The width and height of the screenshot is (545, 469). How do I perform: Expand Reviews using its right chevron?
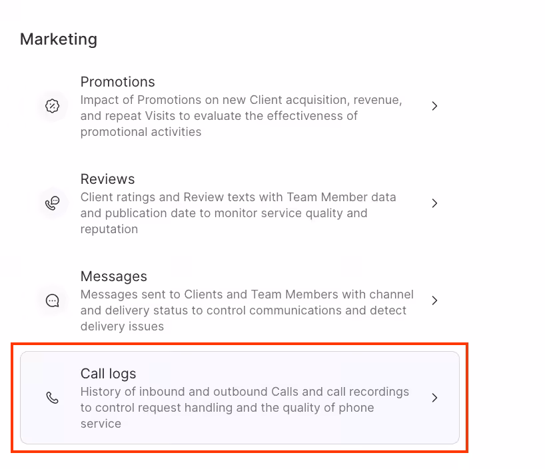coord(434,203)
